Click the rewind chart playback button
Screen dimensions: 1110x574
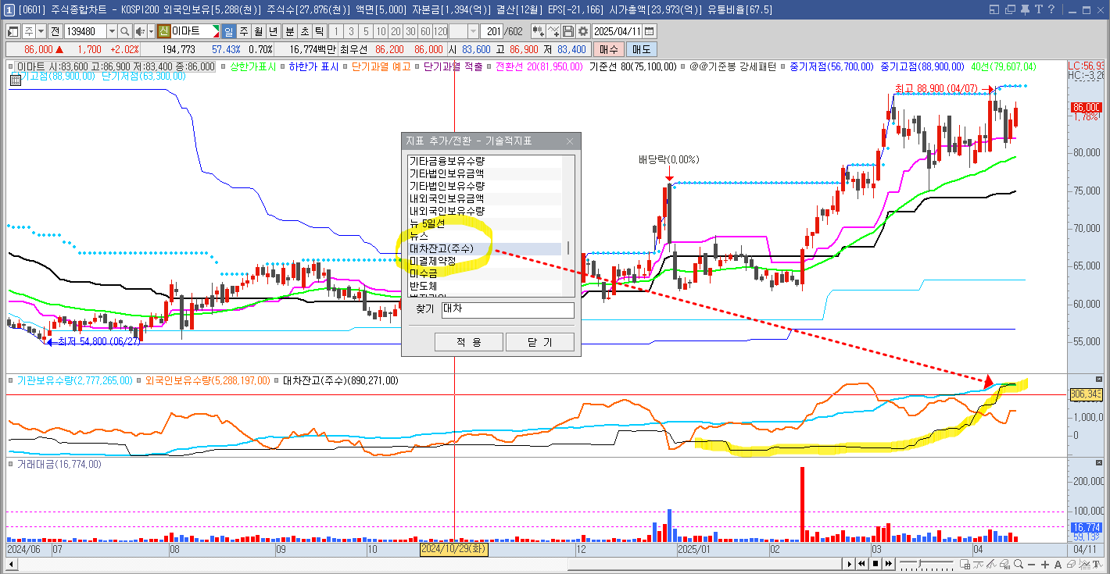(861, 564)
